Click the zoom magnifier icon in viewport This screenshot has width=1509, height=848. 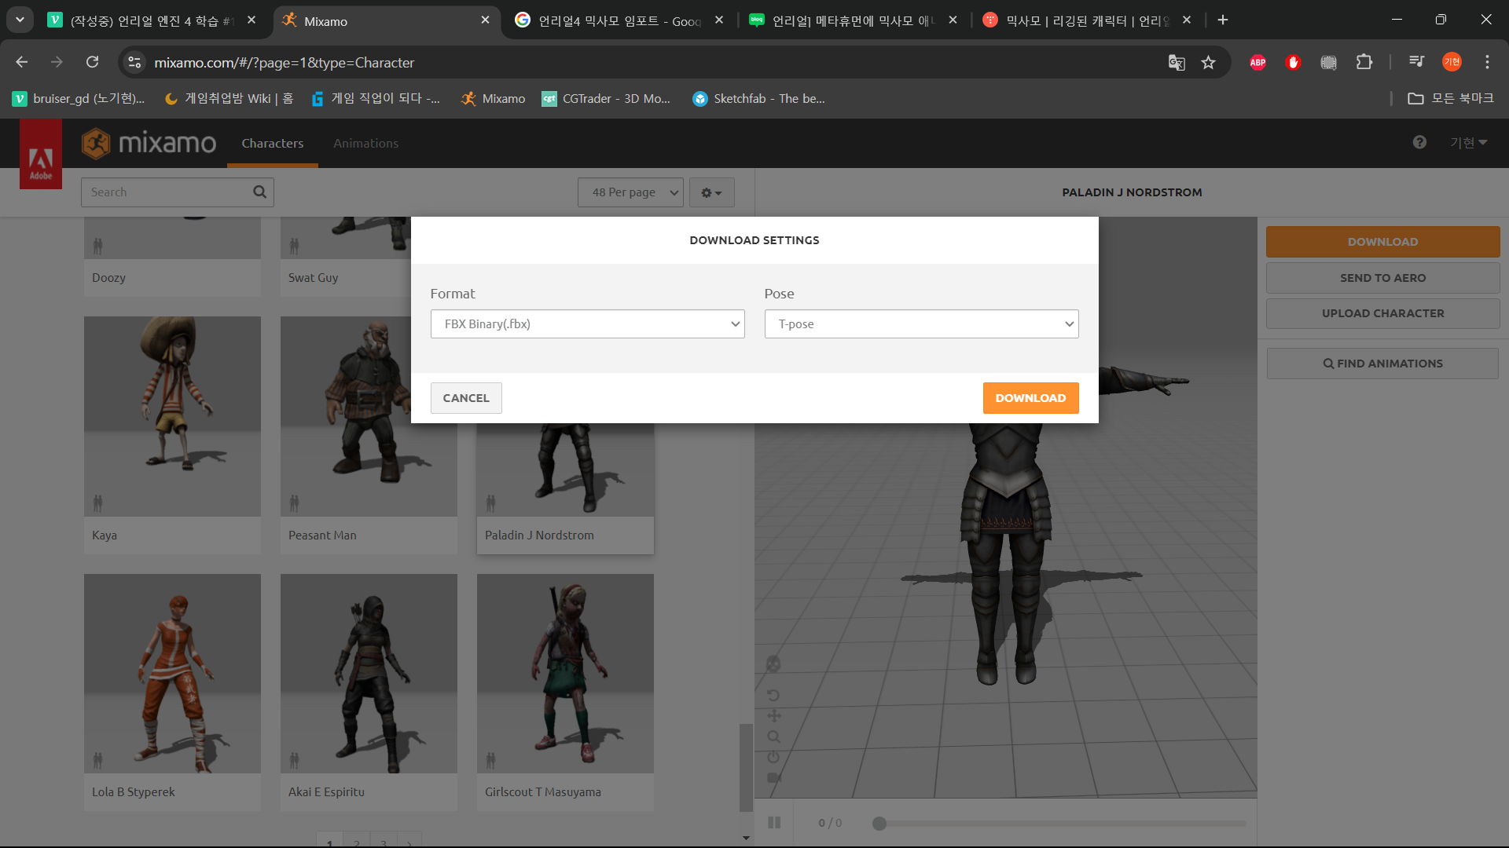(x=773, y=737)
